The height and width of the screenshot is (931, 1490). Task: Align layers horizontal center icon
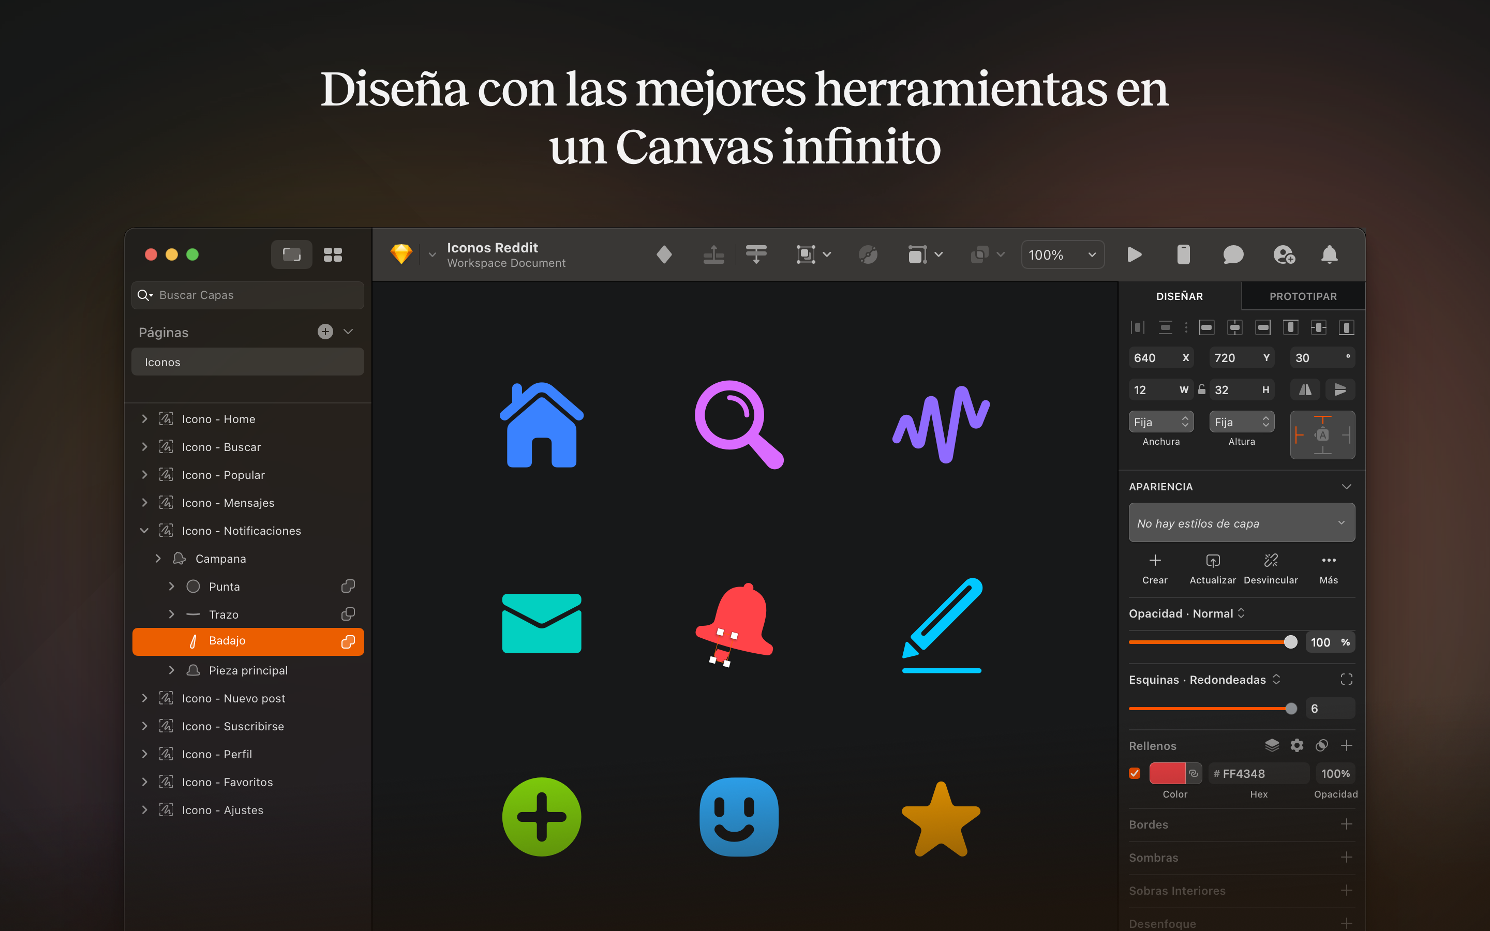(x=1234, y=327)
